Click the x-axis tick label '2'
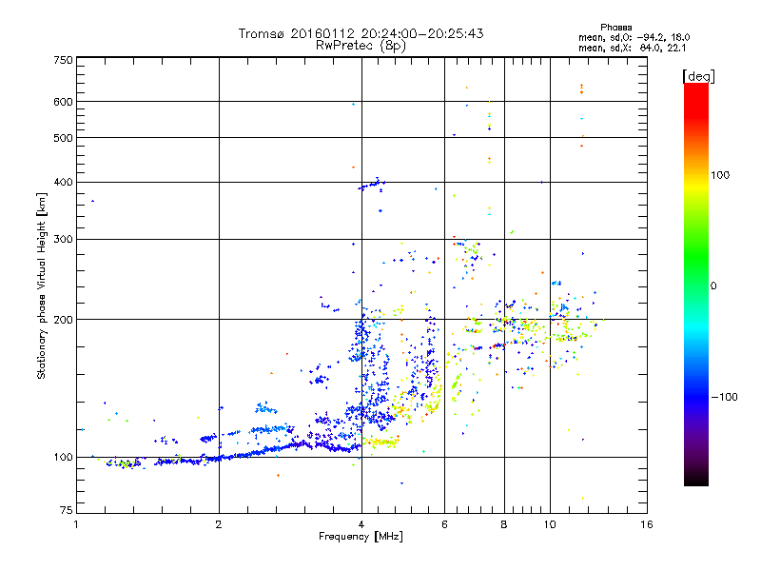The image size is (761, 571). coord(219,524)
